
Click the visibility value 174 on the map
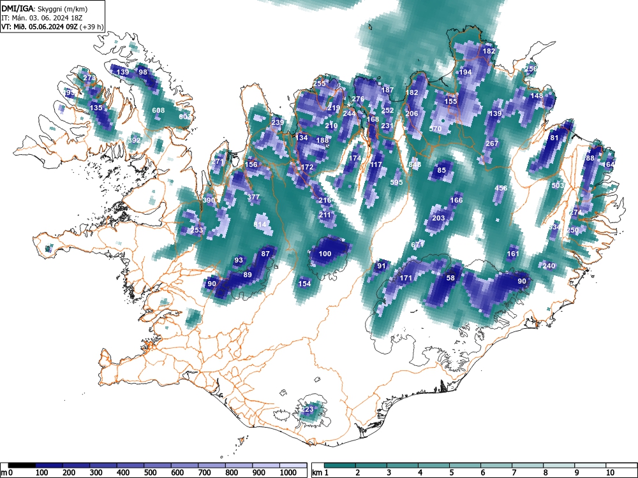pyautogui.click(x=355, y=158)
